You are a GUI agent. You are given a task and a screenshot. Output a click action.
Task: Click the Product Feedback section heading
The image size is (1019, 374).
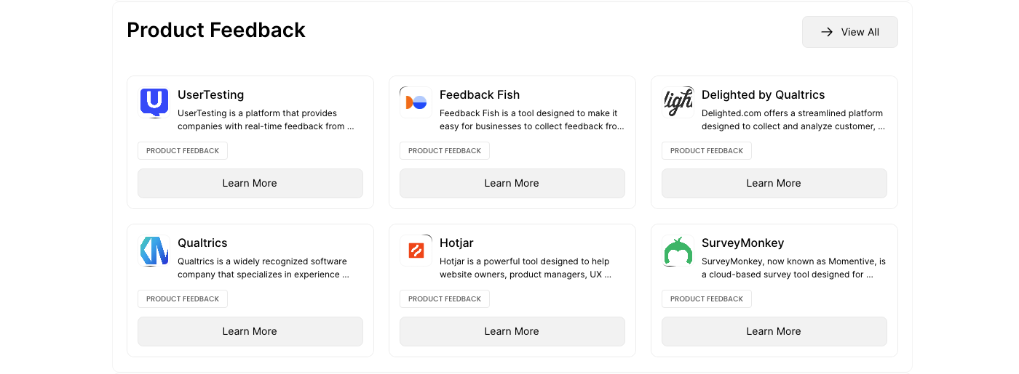pyautogui.click(x=216, y=31)
